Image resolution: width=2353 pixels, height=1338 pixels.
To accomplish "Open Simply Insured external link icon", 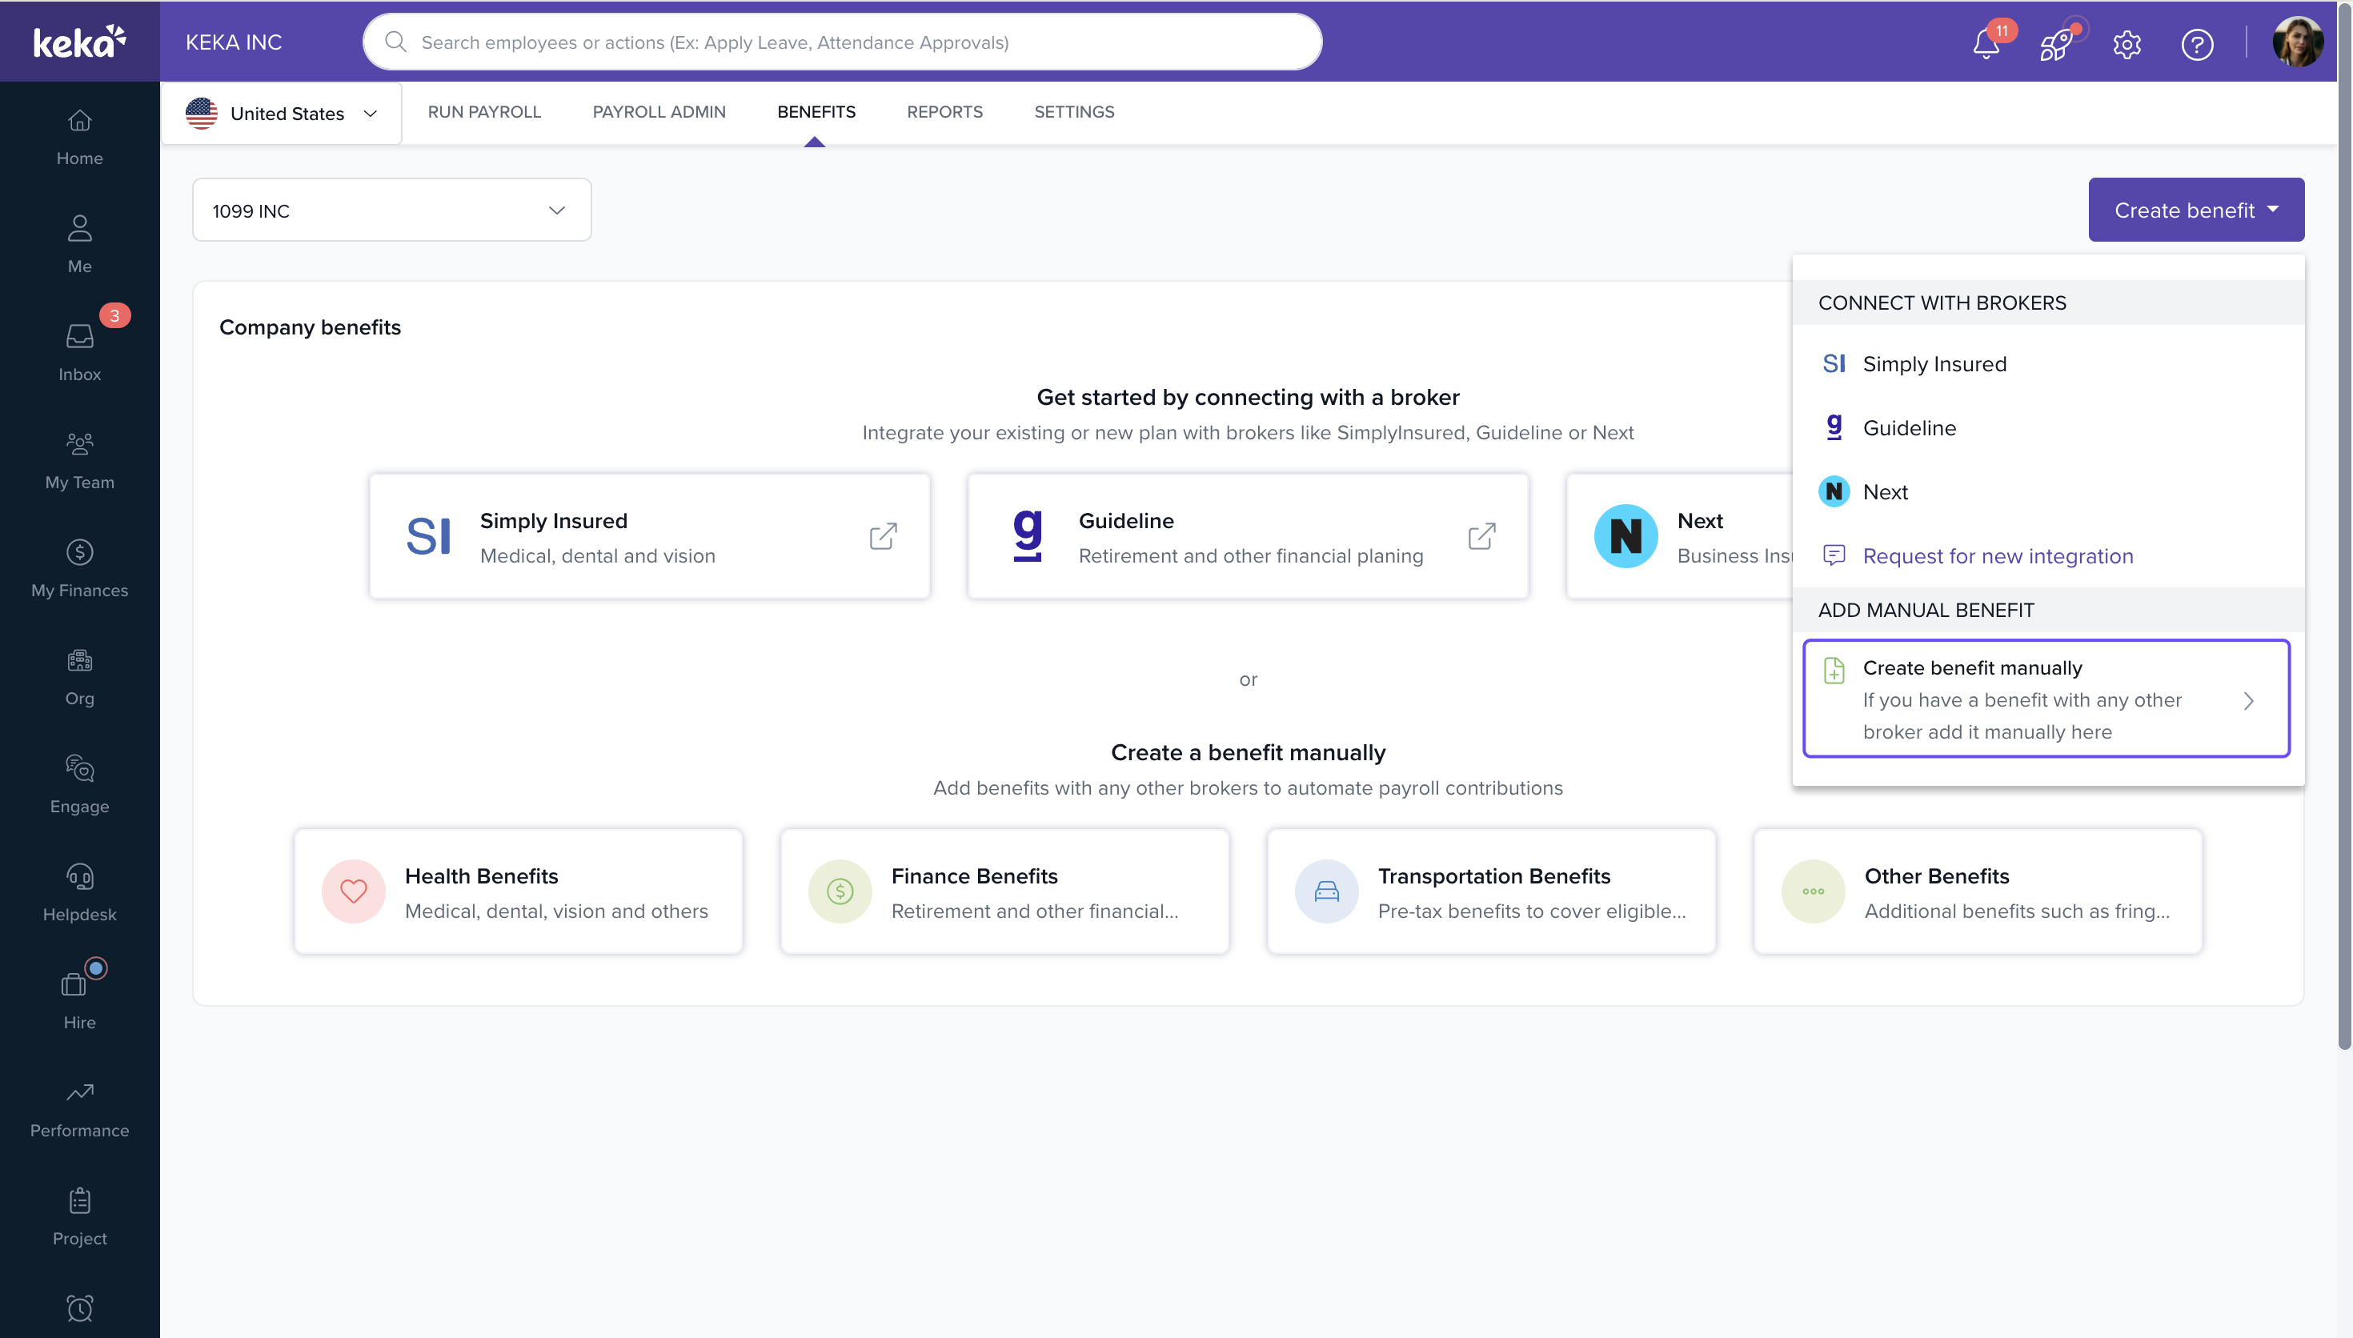I will pyautogui.click(x=883, y=535).
